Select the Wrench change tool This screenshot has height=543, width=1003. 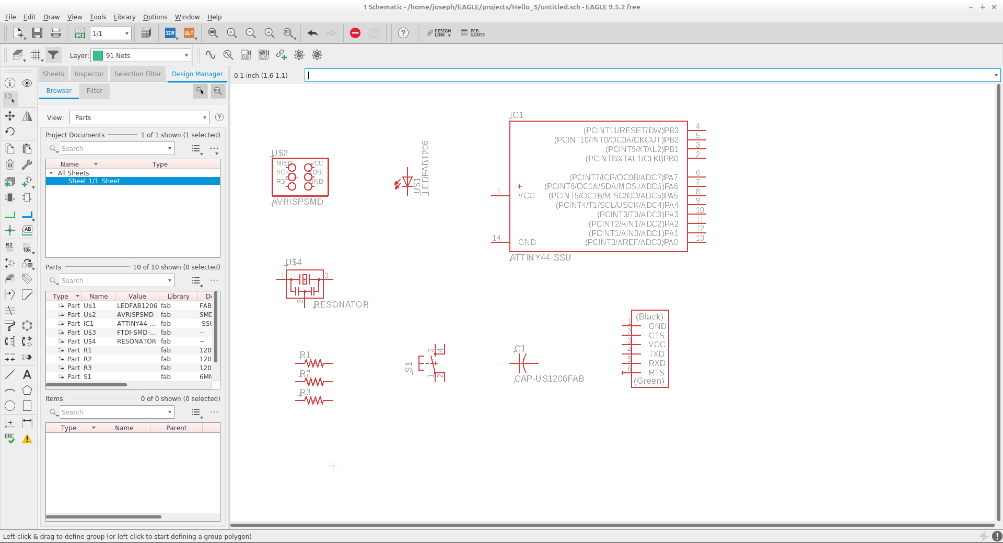[x=27, y=165]
